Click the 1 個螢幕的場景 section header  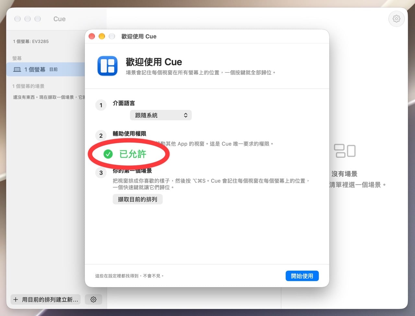[x=28, y=86]
